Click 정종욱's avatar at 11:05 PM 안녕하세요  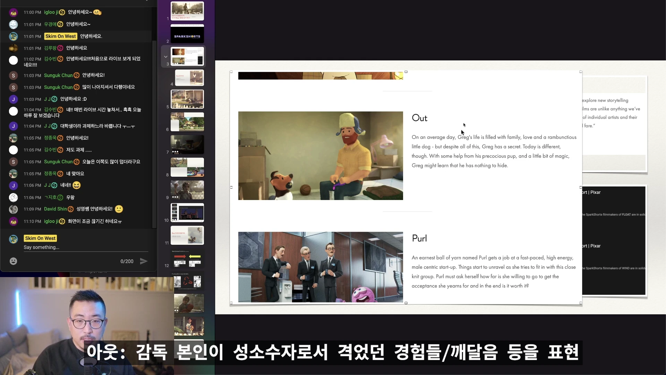(x=13, y=138)
